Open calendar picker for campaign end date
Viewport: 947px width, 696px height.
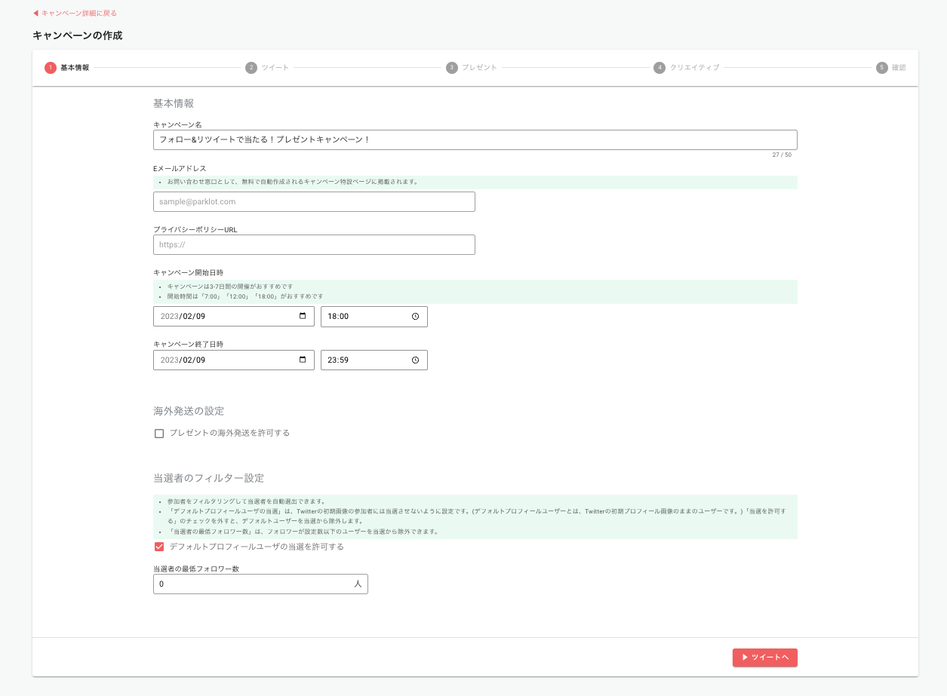[303, 360]
